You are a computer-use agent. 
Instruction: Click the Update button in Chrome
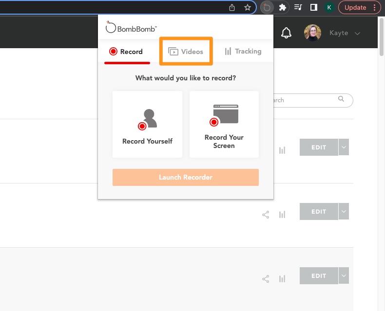pyautogui.click(x=355, y=8)
